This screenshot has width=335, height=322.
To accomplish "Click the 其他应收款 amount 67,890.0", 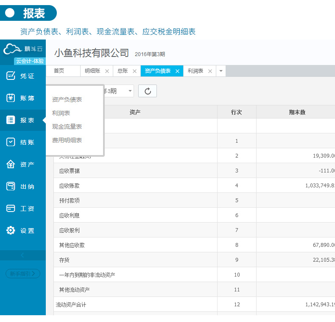I will point(324,245).
